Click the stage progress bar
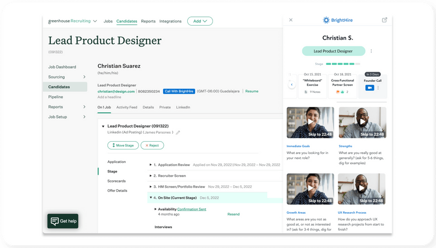 pos(343,64)
